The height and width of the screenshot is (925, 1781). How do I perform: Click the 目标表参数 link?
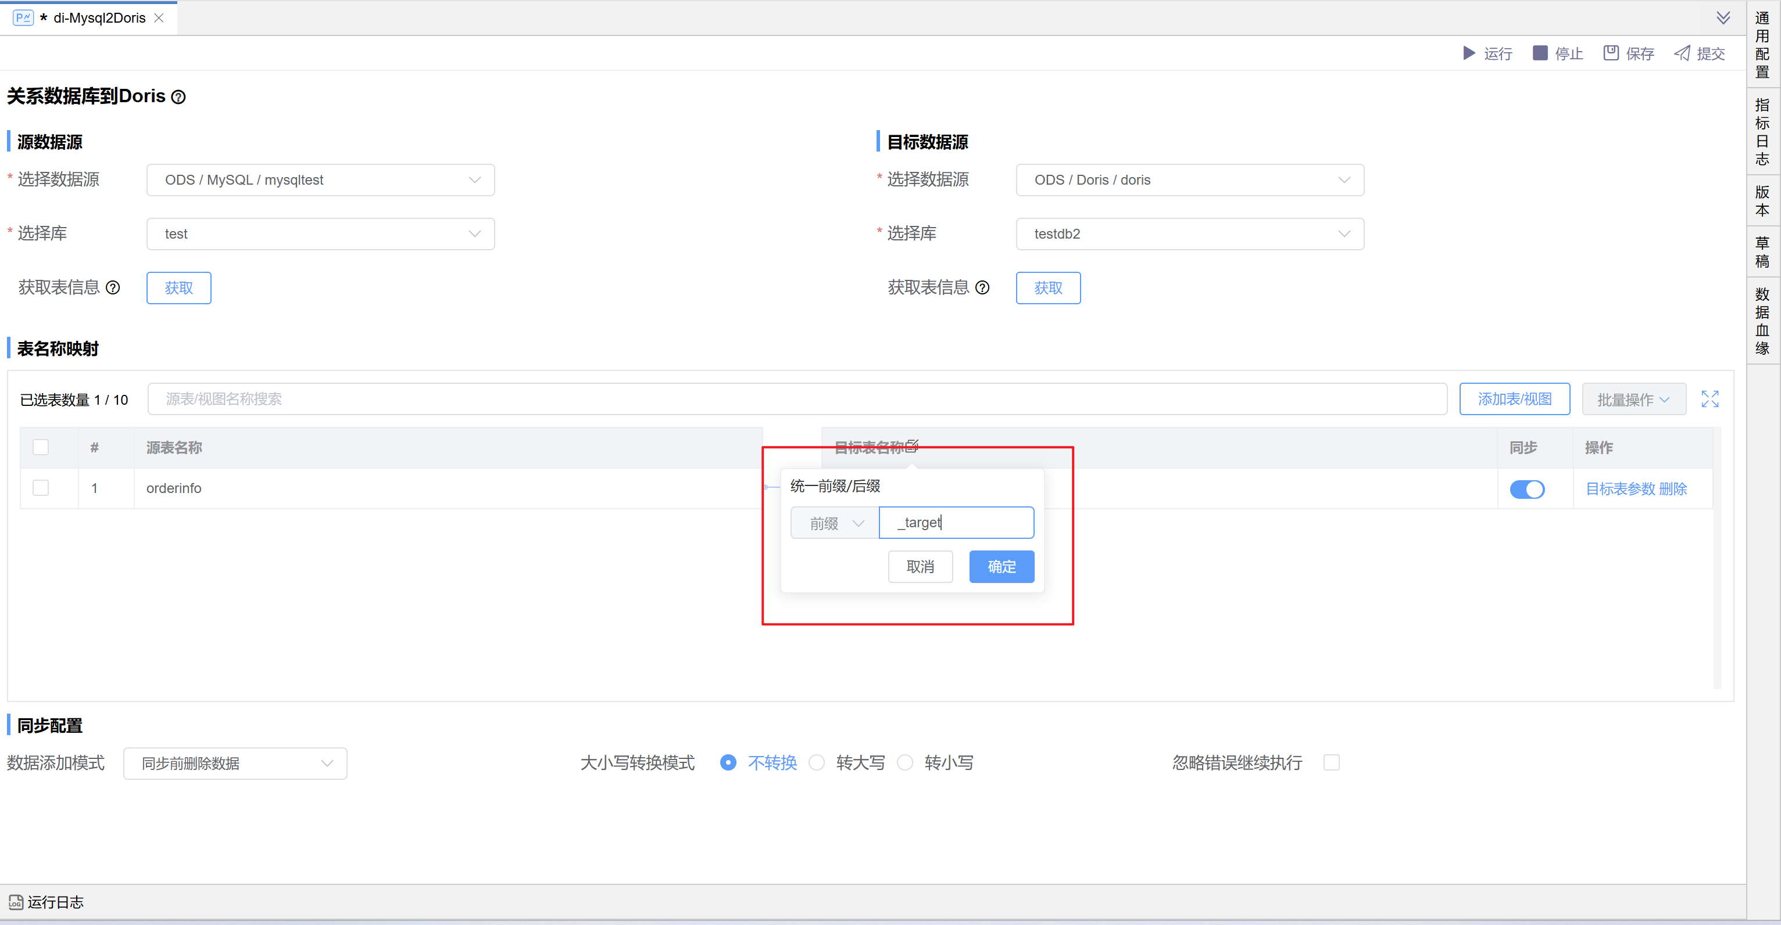click(x=1620, y=489)
